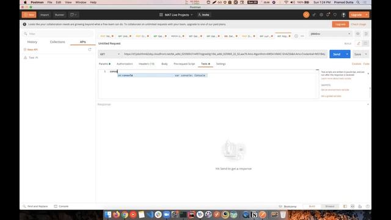
Task: Add a new request tab with plus icon
Action: (296, 36)
